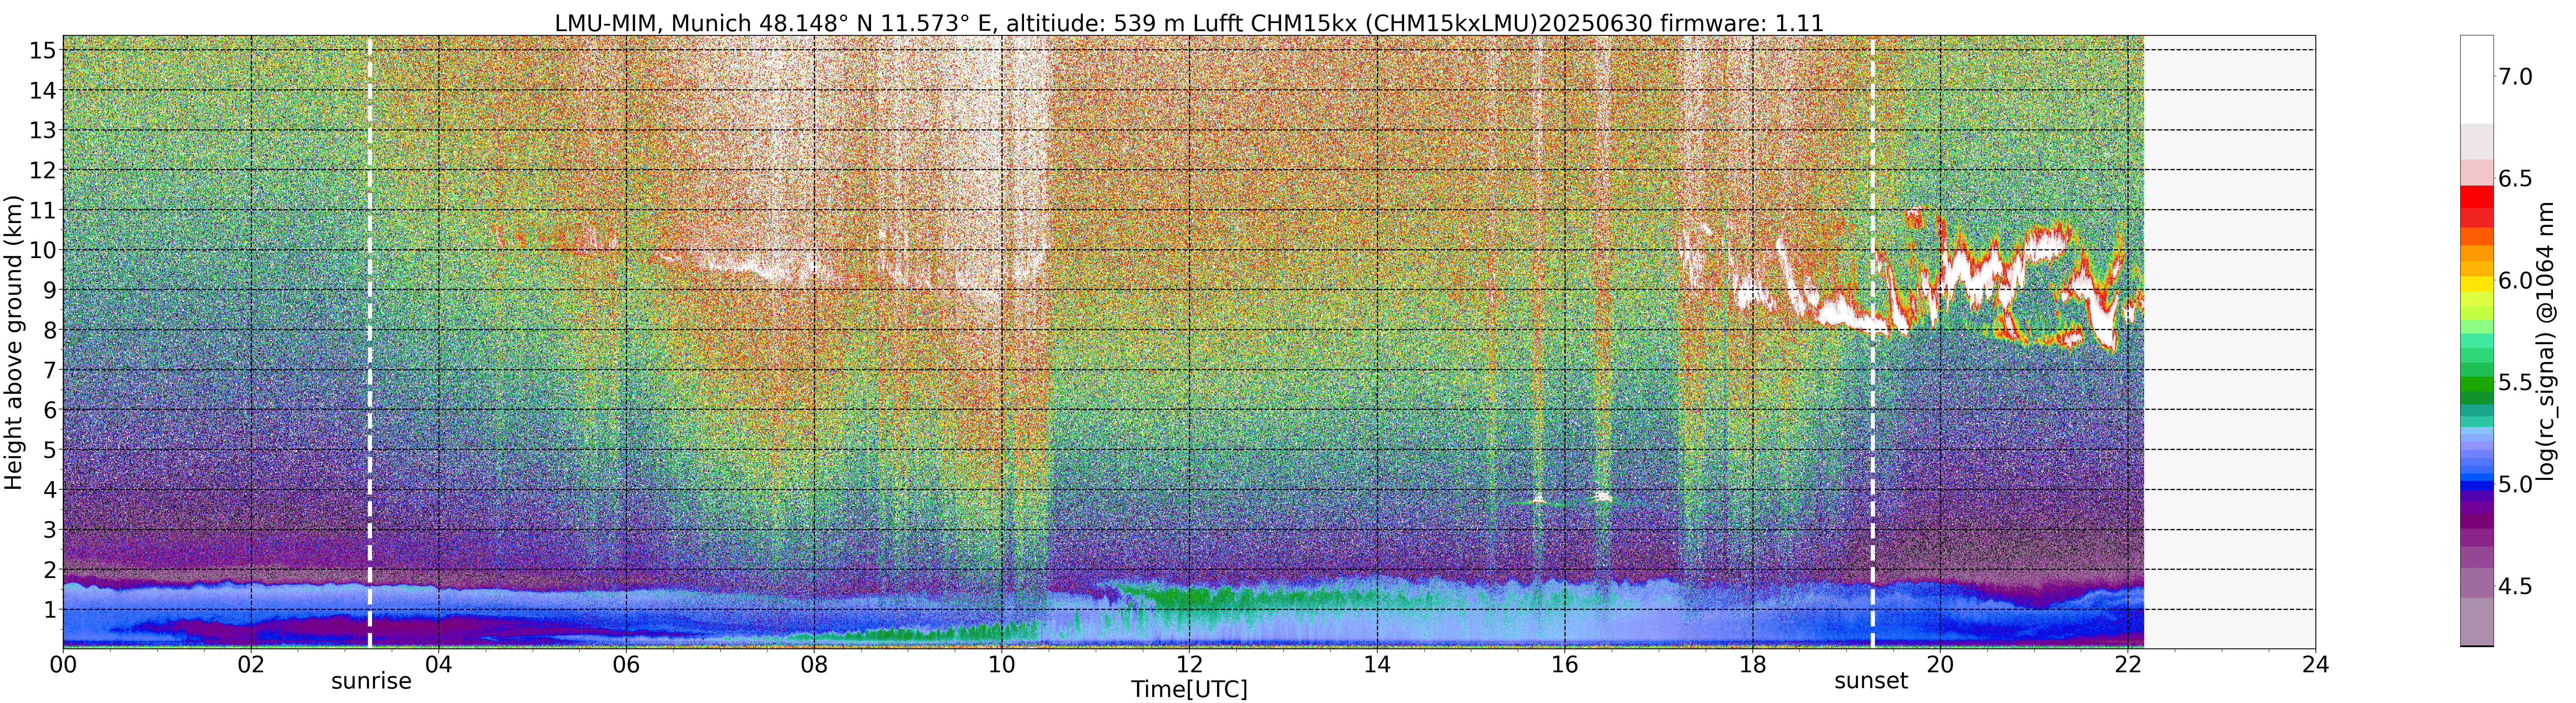The image size is (2576, 703).
Task: Select the 'Height above ground (km)' axis label
Action: pyautogui.click(x=13, y=343)
